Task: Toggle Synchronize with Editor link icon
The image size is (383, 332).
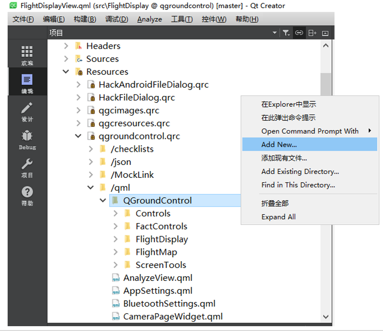Action: point(299,33)
